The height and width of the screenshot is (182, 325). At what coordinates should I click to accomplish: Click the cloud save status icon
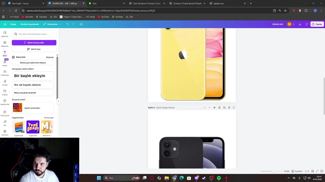81,24
